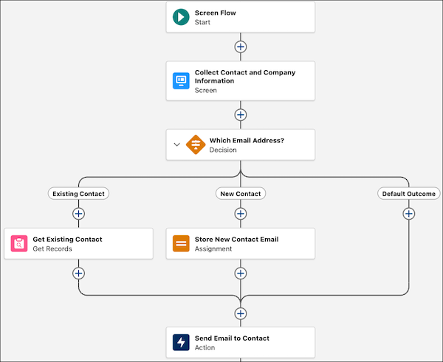Open the Send Email to Contact card
Screen dimensions: 443x362
[241, 342]
